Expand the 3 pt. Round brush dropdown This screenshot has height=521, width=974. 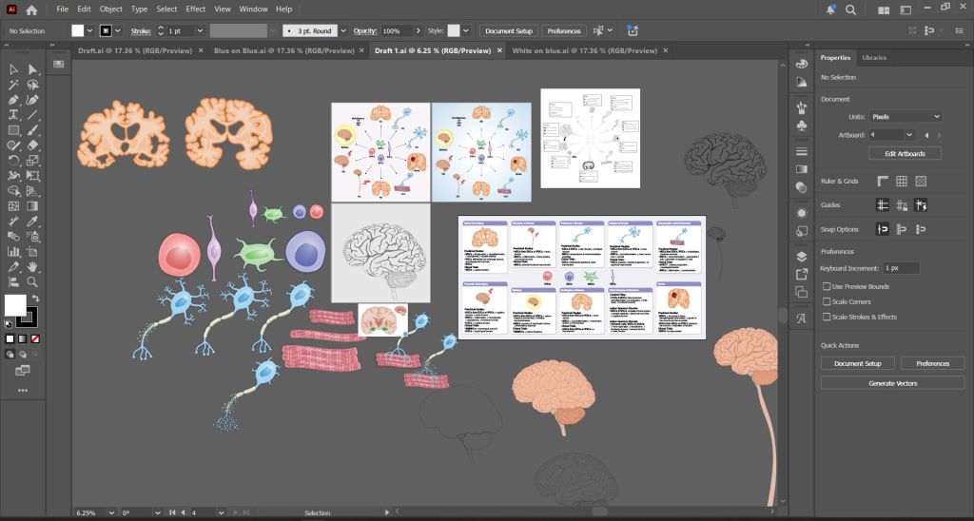click(342, 31)
